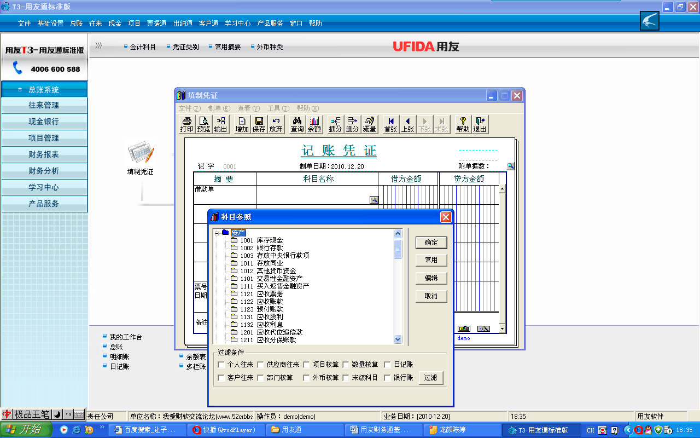700x438 pixels.
Task: Click down arrow of account tree scrollbar
Action: tap(398, 339)
